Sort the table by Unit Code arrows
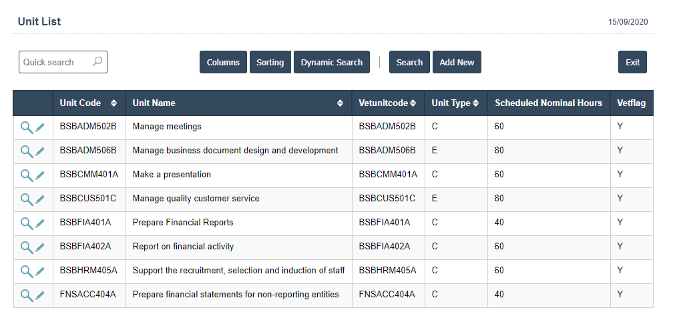This screenshot has height=314, width=673. pyautogui.click(x=114, y=103)
